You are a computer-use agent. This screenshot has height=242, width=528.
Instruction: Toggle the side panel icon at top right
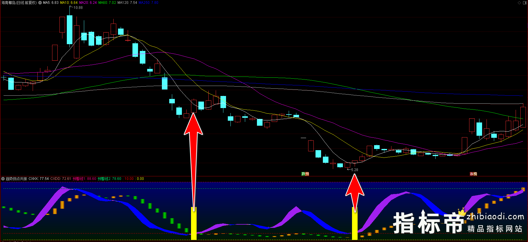525,3
